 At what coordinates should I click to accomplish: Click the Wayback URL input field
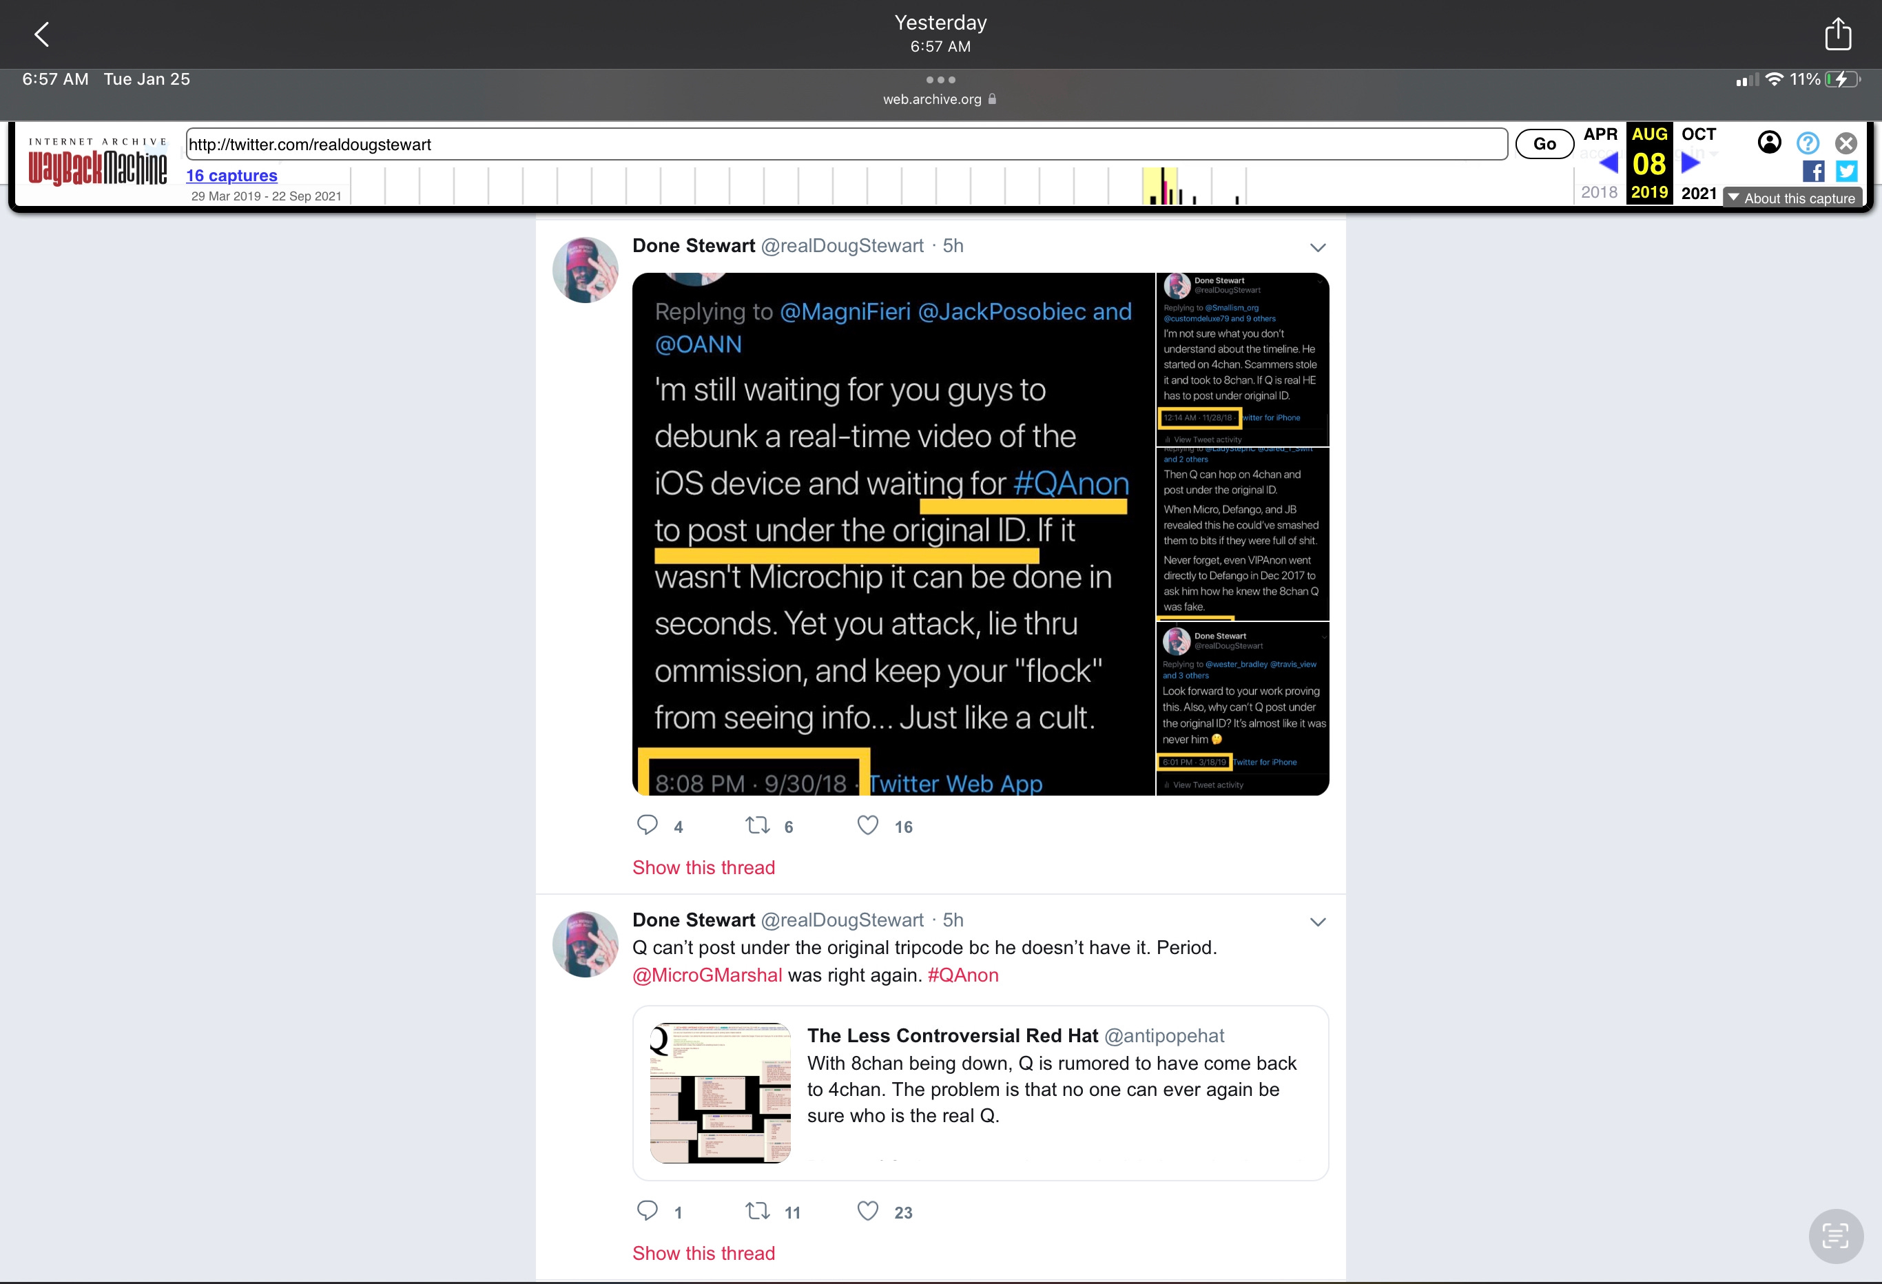[846, 144]
